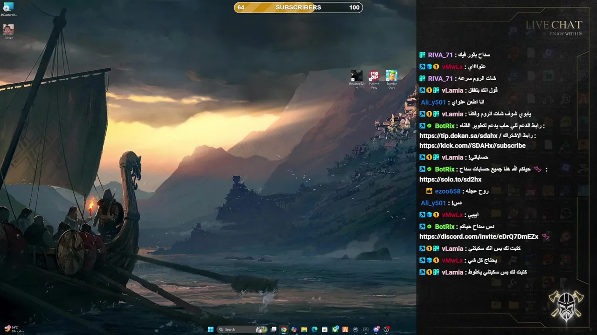
Task: Open the discord.com/invite/eDrQ7DmEZx link
Action: [x=479, y=236]
